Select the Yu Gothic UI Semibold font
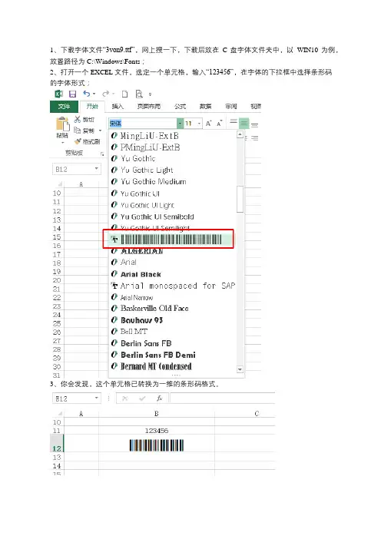Screen dimensions: 381x539 point(173,217)
